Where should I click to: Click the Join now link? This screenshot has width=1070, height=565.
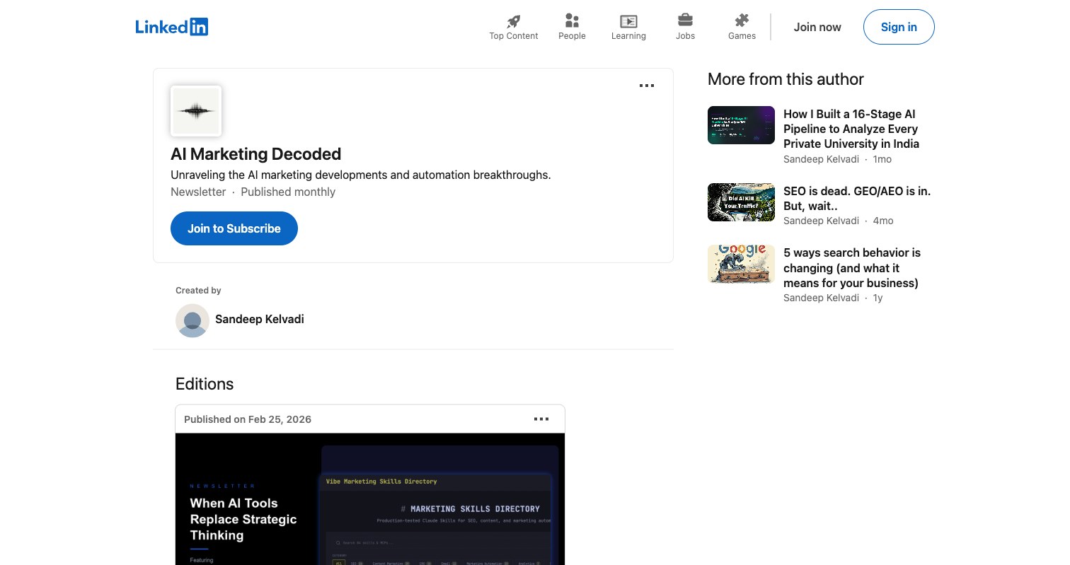[x=817, y=26]
